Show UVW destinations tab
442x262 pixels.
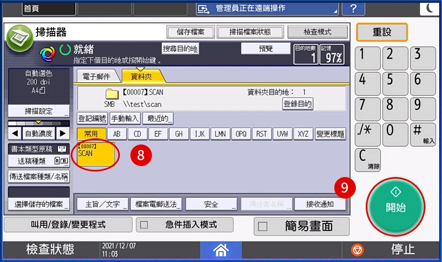tap(282, 134)
